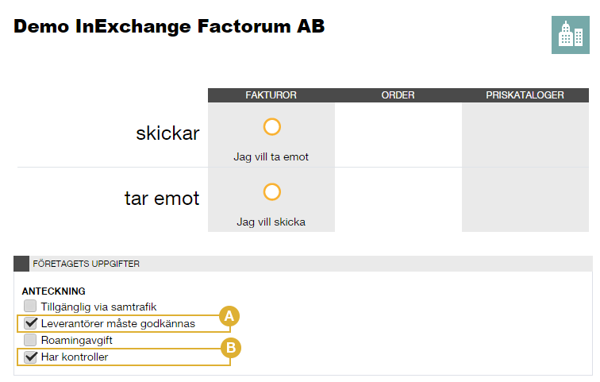
Task: Click the Jag vill ta emot link
Action: 271,157
